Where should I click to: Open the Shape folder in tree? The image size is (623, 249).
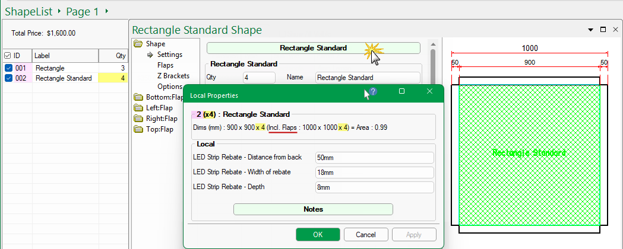pyautogui.click(x=139, y=44)
